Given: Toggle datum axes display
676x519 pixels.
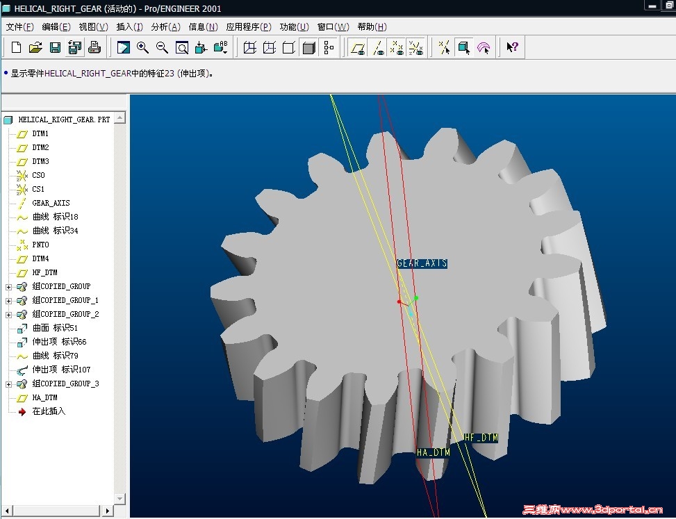Looking at the screenshot, I should click(378, 48).
